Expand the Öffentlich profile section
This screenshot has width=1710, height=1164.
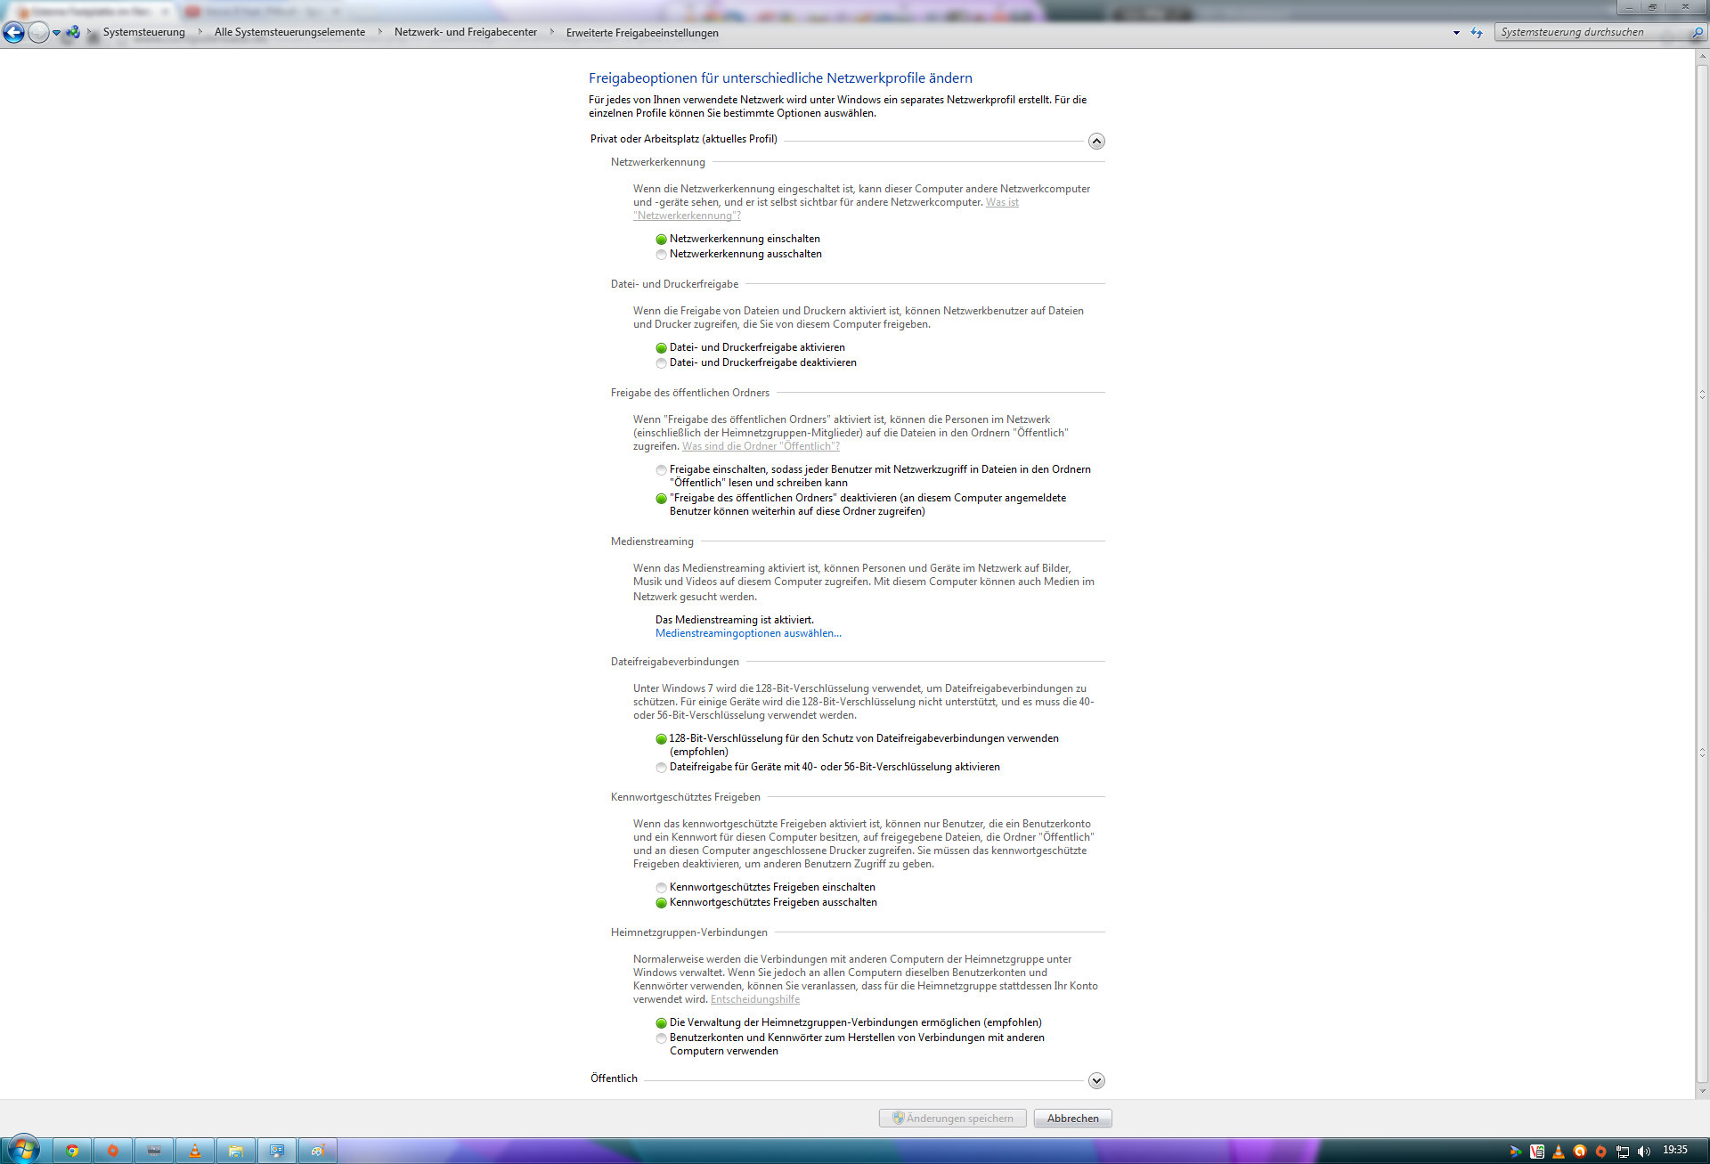coord(1096,1080)
